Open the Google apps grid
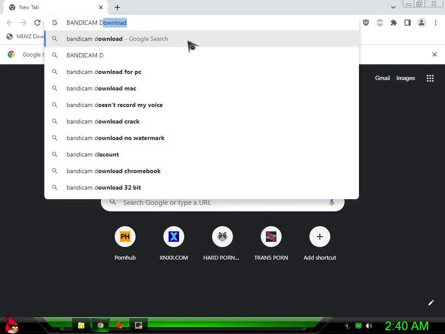The height and width of the screenshot is (334, 445). click(430, 78)
